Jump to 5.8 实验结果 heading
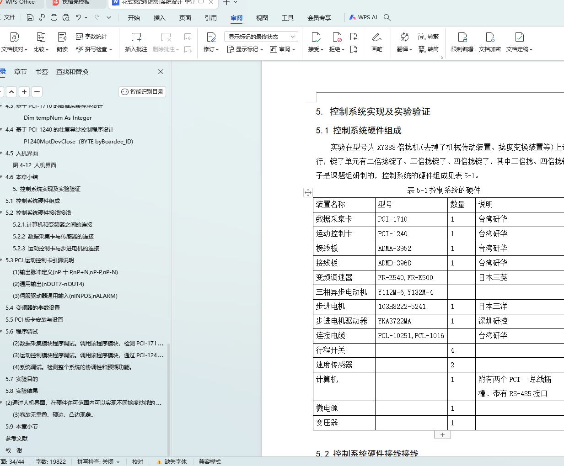 [x=21, y=391]
